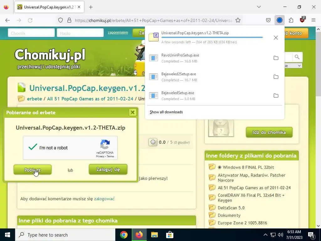Image resolution: width=321 pixels, height=241 pixels.
Task: Open the All 51 PopCap Games breadcrumb
Action: (x=90, y=99)
